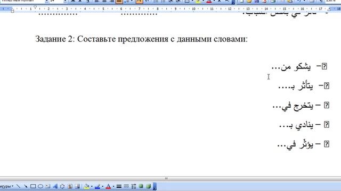Click the heading 'Задание 2: Составьте предложения'

pyautogui.click(x=102, y=39)
